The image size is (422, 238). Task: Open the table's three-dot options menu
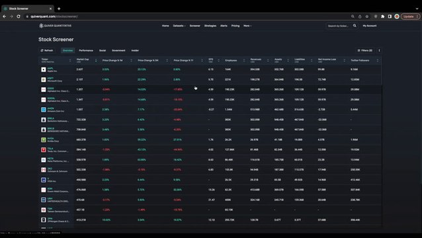pos(379,50)
